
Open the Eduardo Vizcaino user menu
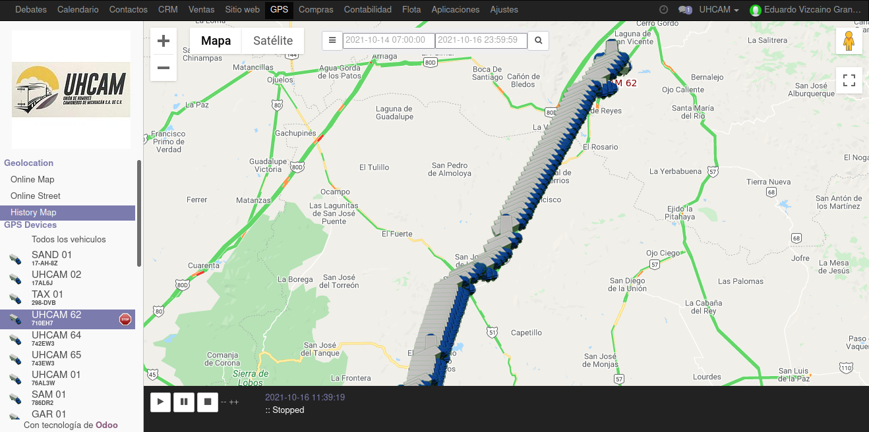[806, 10]
